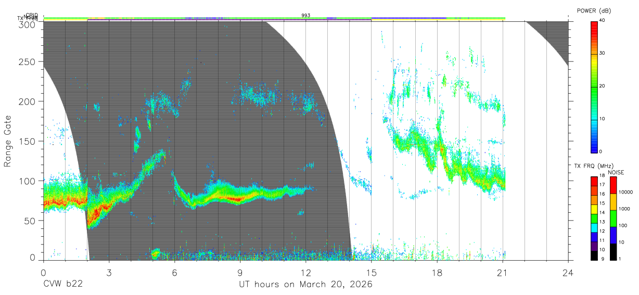Click the red top segment of NOISE bar
The width and height of the screenshot is (639, 295).
pyautogui.click(x=613, y=185)
